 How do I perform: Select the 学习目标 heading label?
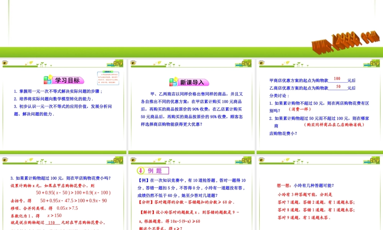tap(67, 80)
